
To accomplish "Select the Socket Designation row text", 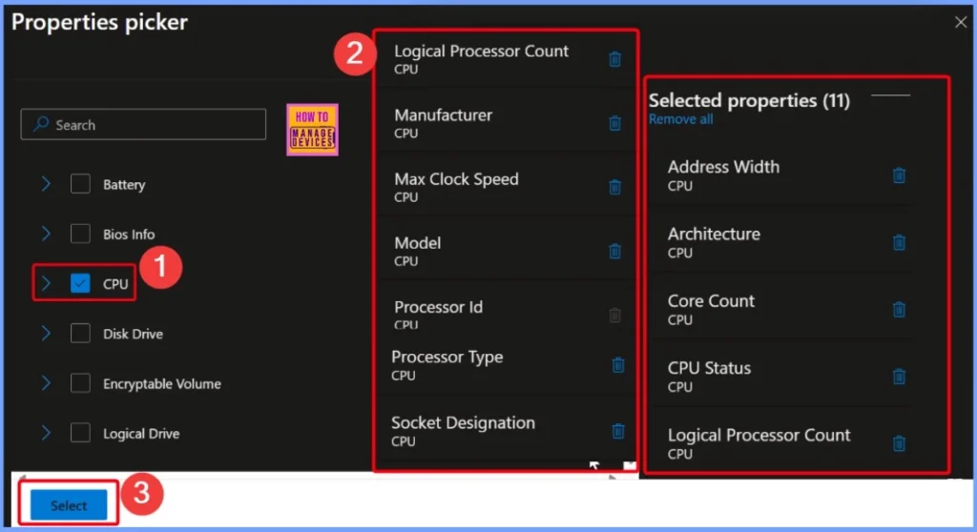I will pos(463,423).
